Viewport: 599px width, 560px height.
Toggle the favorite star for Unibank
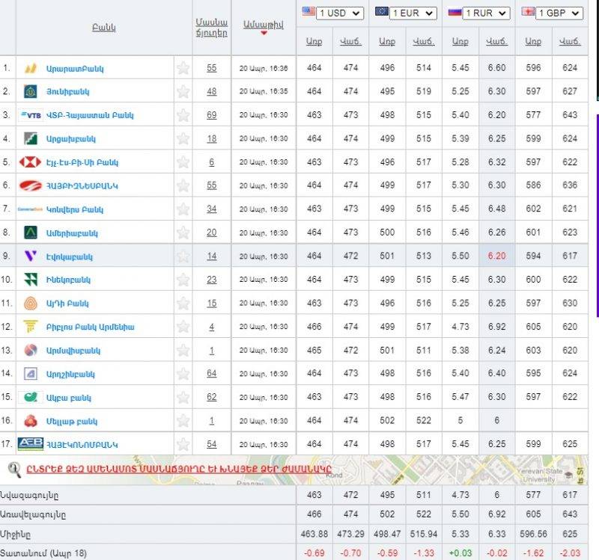183,92
